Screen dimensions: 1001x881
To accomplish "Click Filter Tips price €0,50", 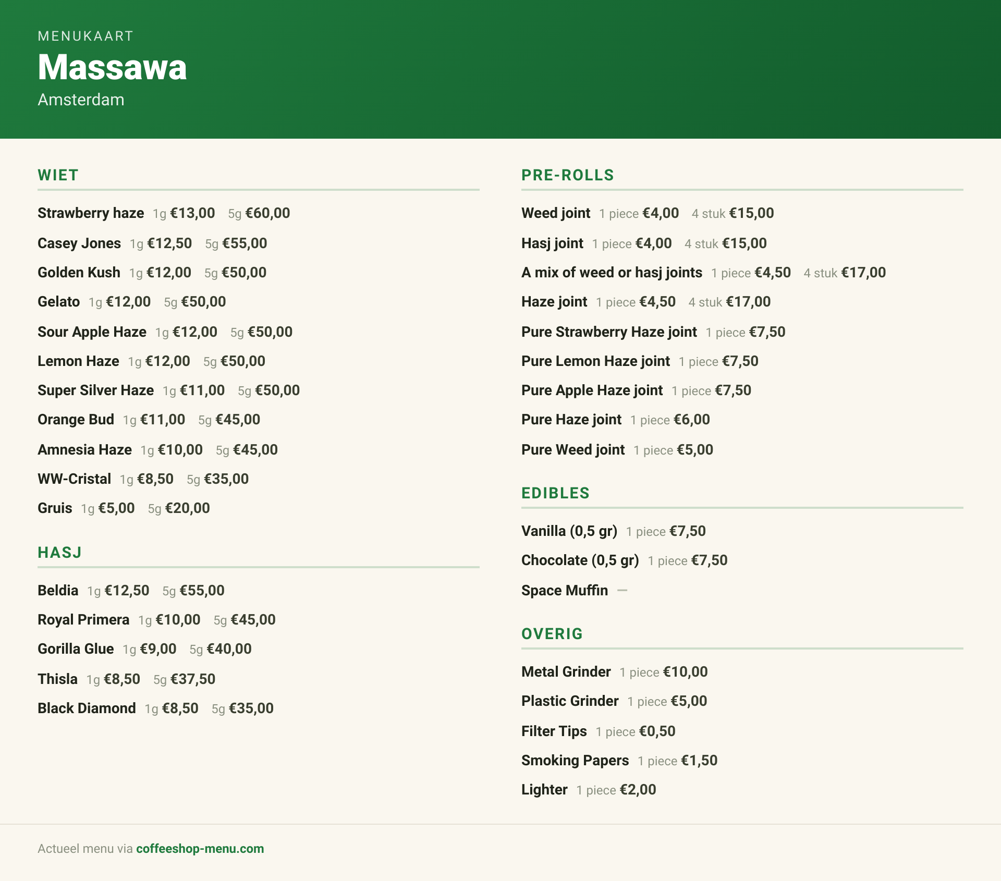I will point(657,731).
